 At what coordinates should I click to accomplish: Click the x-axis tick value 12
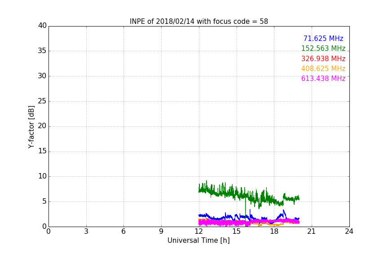(x=198, y=232)
